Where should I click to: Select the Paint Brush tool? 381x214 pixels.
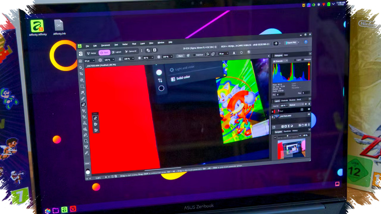pos(83,99)
